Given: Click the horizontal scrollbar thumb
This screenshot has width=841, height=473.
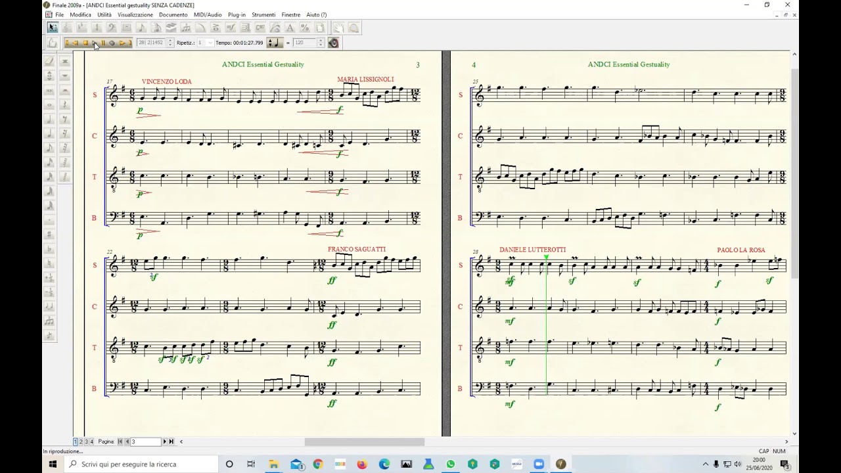Looking at the screenshot, I should [364, 441].
